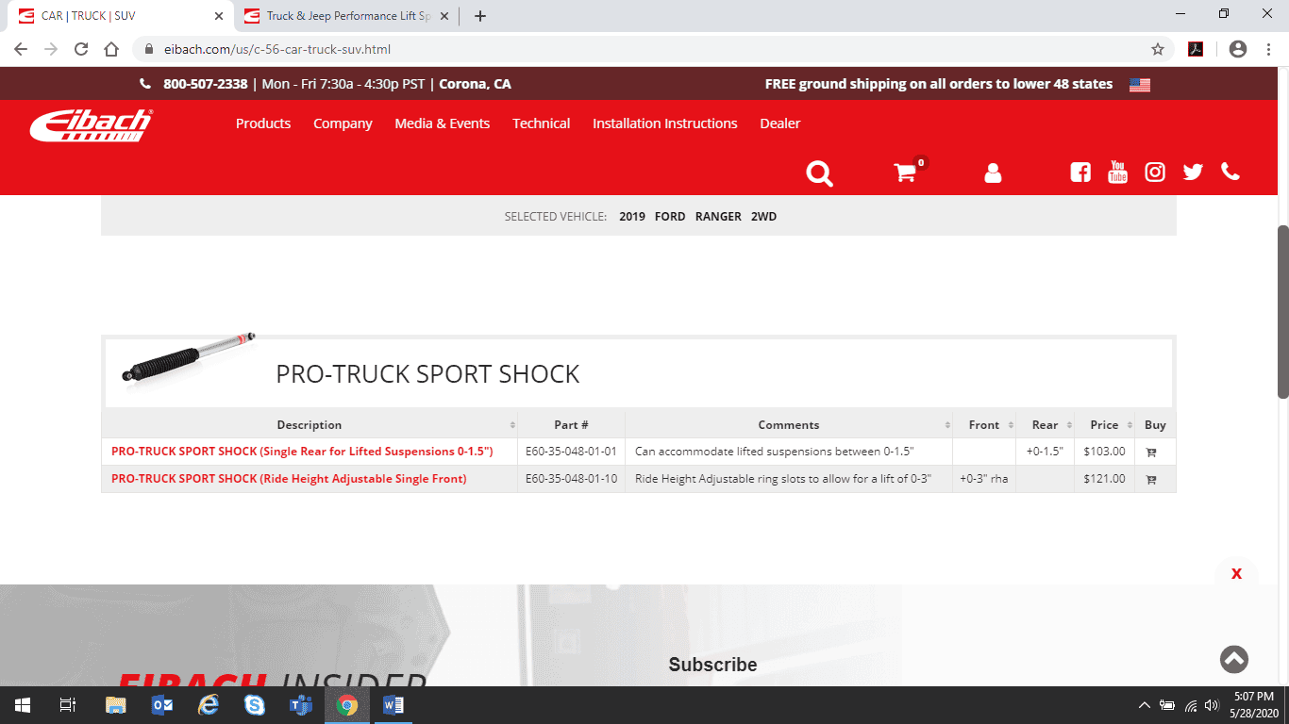Viewport: 1289px width, 724px height.
Task: Click the phone contact icon in header
Action: (1230, 172)
